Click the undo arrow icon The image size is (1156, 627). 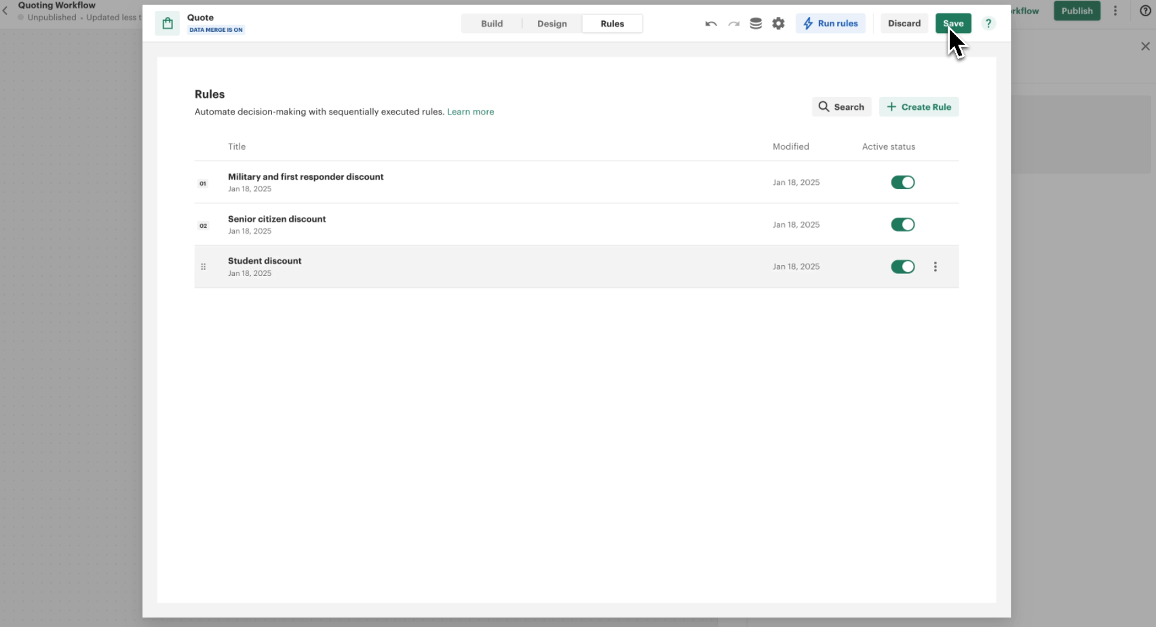tap(710, 24)
